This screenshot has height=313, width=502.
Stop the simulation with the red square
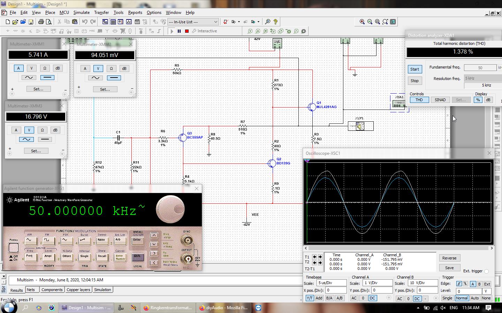(187, 31)
